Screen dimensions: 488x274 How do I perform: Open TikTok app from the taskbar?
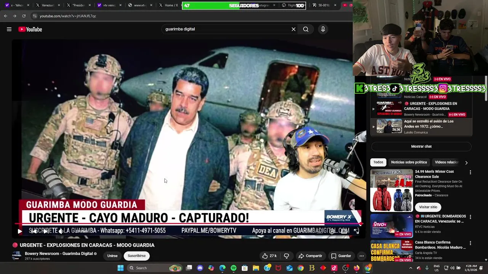tap(334, 268)
